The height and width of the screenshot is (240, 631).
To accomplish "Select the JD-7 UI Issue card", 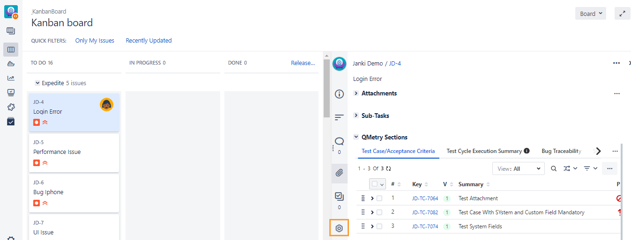I will 74,227.
